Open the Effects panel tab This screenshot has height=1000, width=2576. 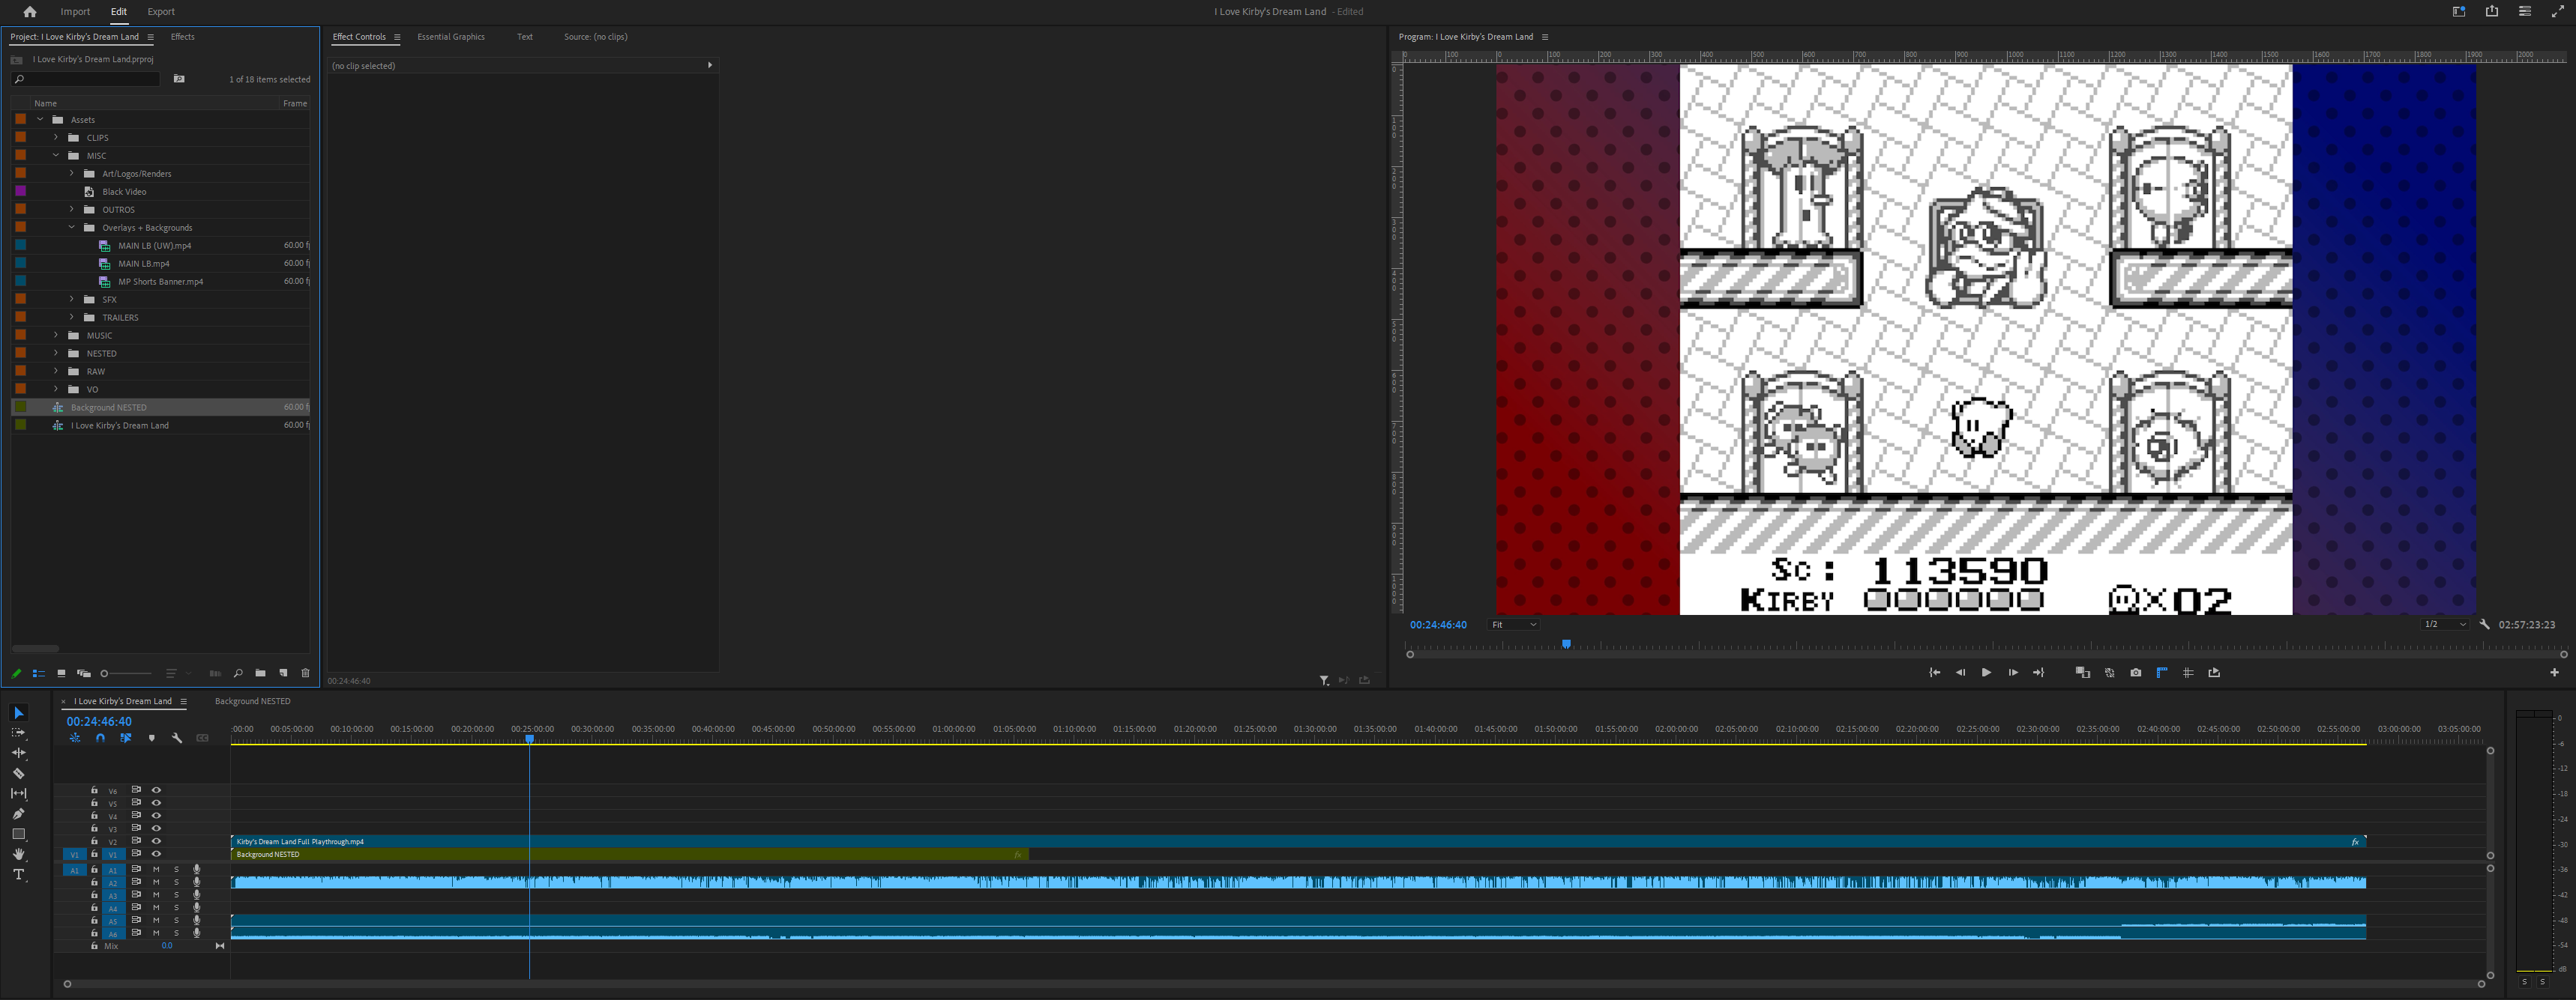pyautogui.click(x=183, y=37)
